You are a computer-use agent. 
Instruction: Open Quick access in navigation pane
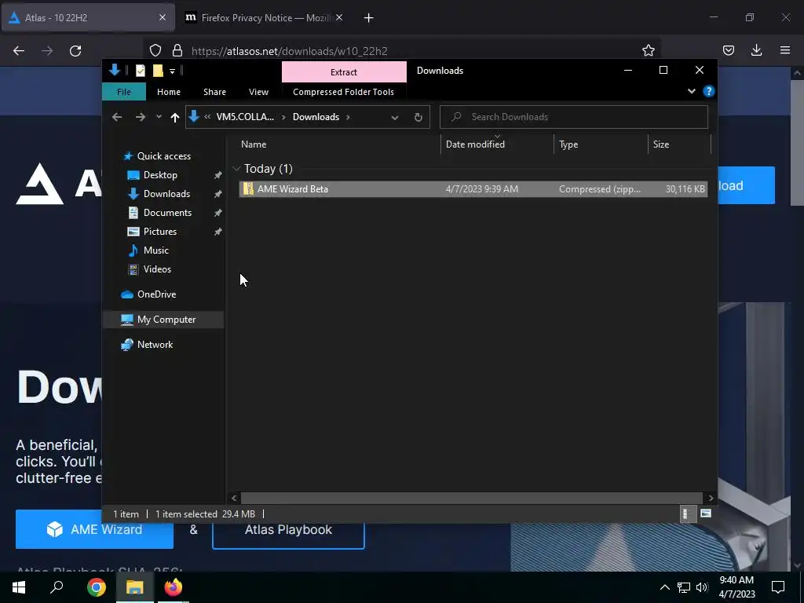[x=163, y=156]
